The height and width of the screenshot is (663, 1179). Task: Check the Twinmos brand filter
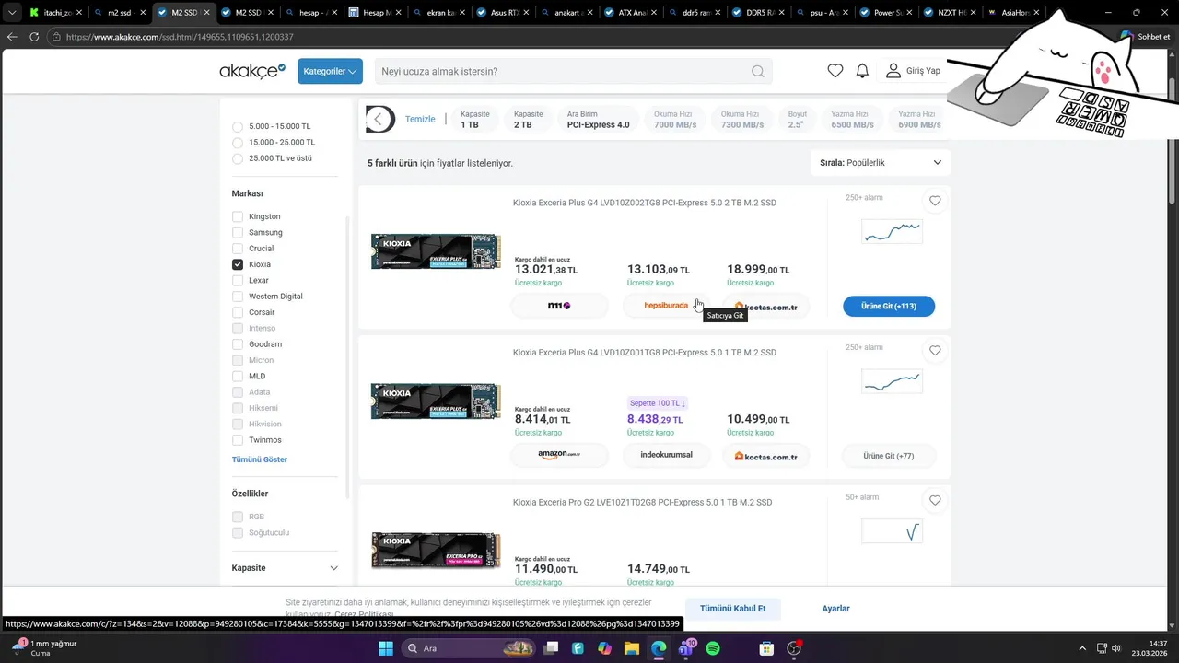tap(238, 440)
